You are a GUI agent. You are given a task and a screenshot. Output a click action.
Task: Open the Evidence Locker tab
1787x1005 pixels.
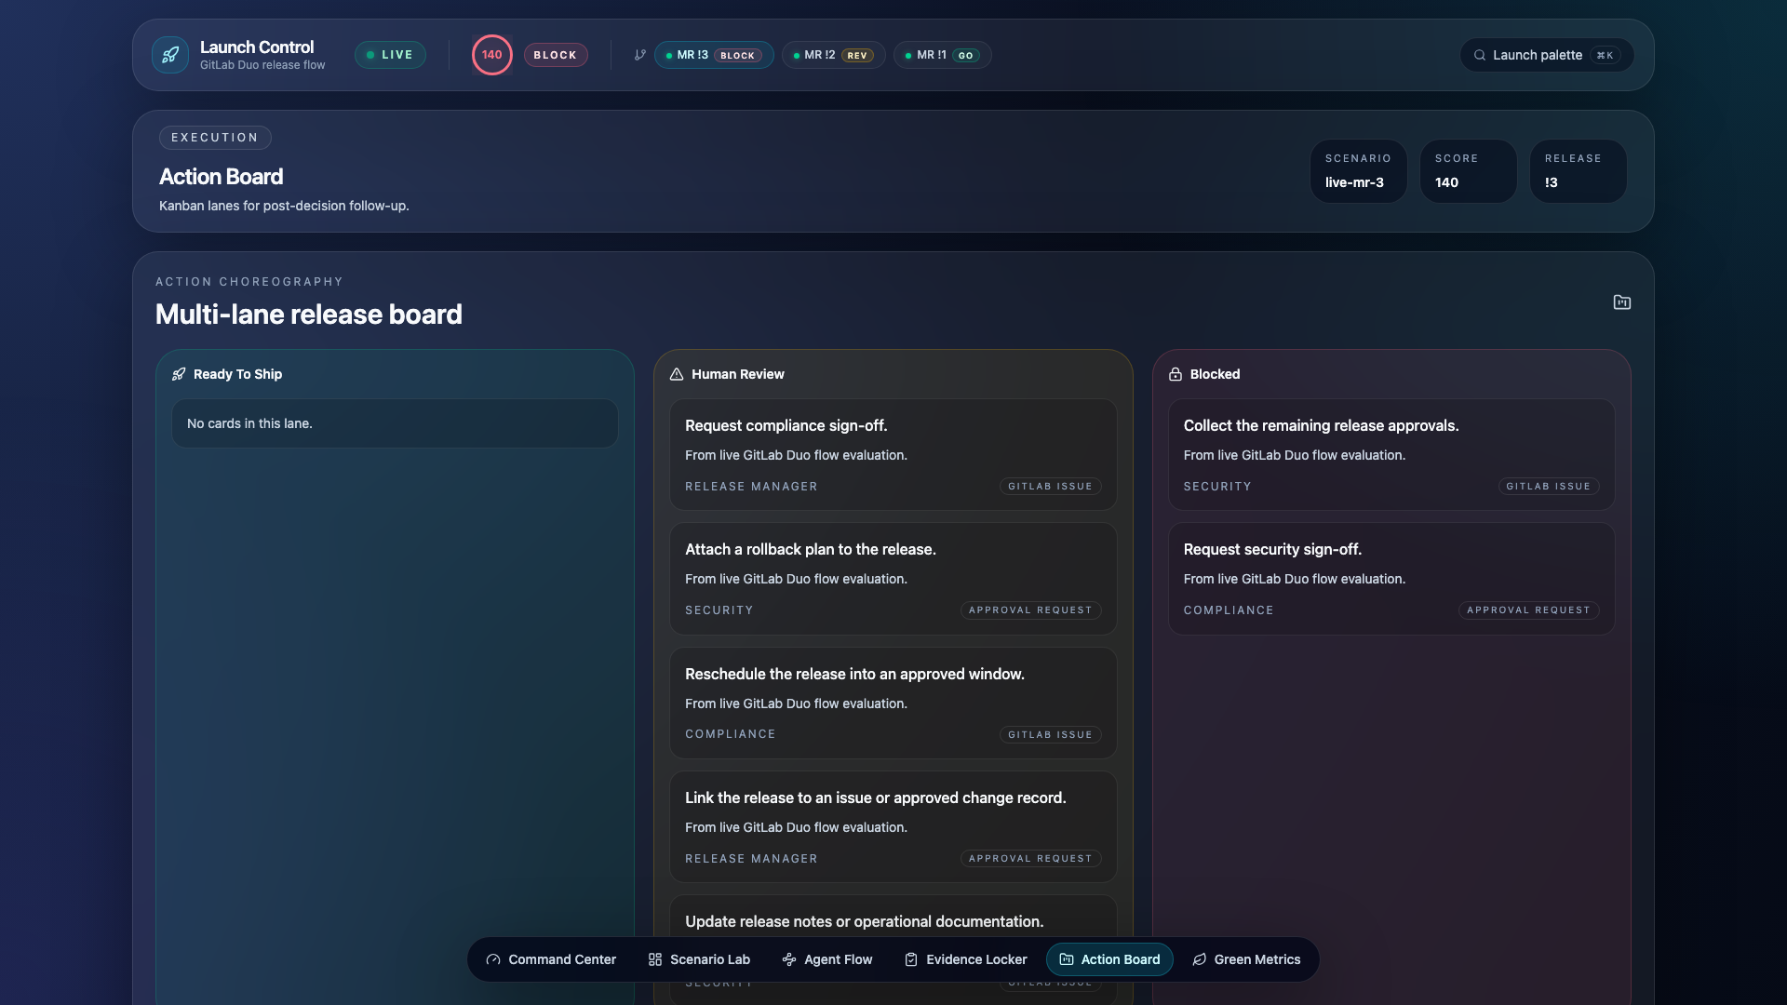966,959
